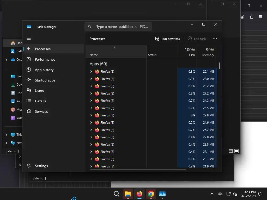Open Gallery in File Explorer sidebar
The height and width of the screenshot is (200, 267).
[x=16, y=51]
